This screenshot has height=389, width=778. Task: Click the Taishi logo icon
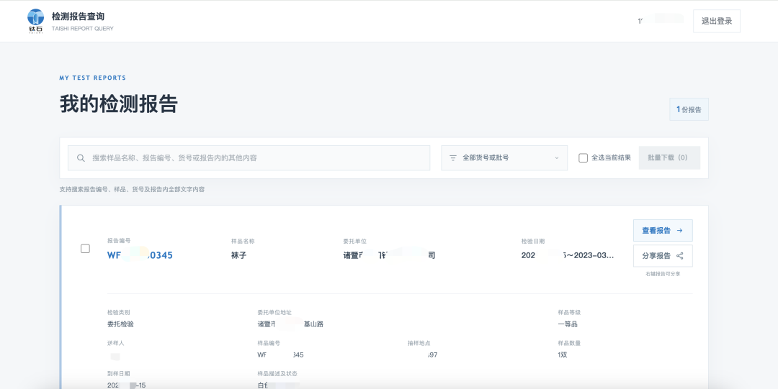[x=36, y=20]
